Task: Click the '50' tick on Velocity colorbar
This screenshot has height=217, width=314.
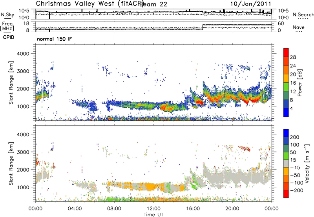Action: point(293,152)
